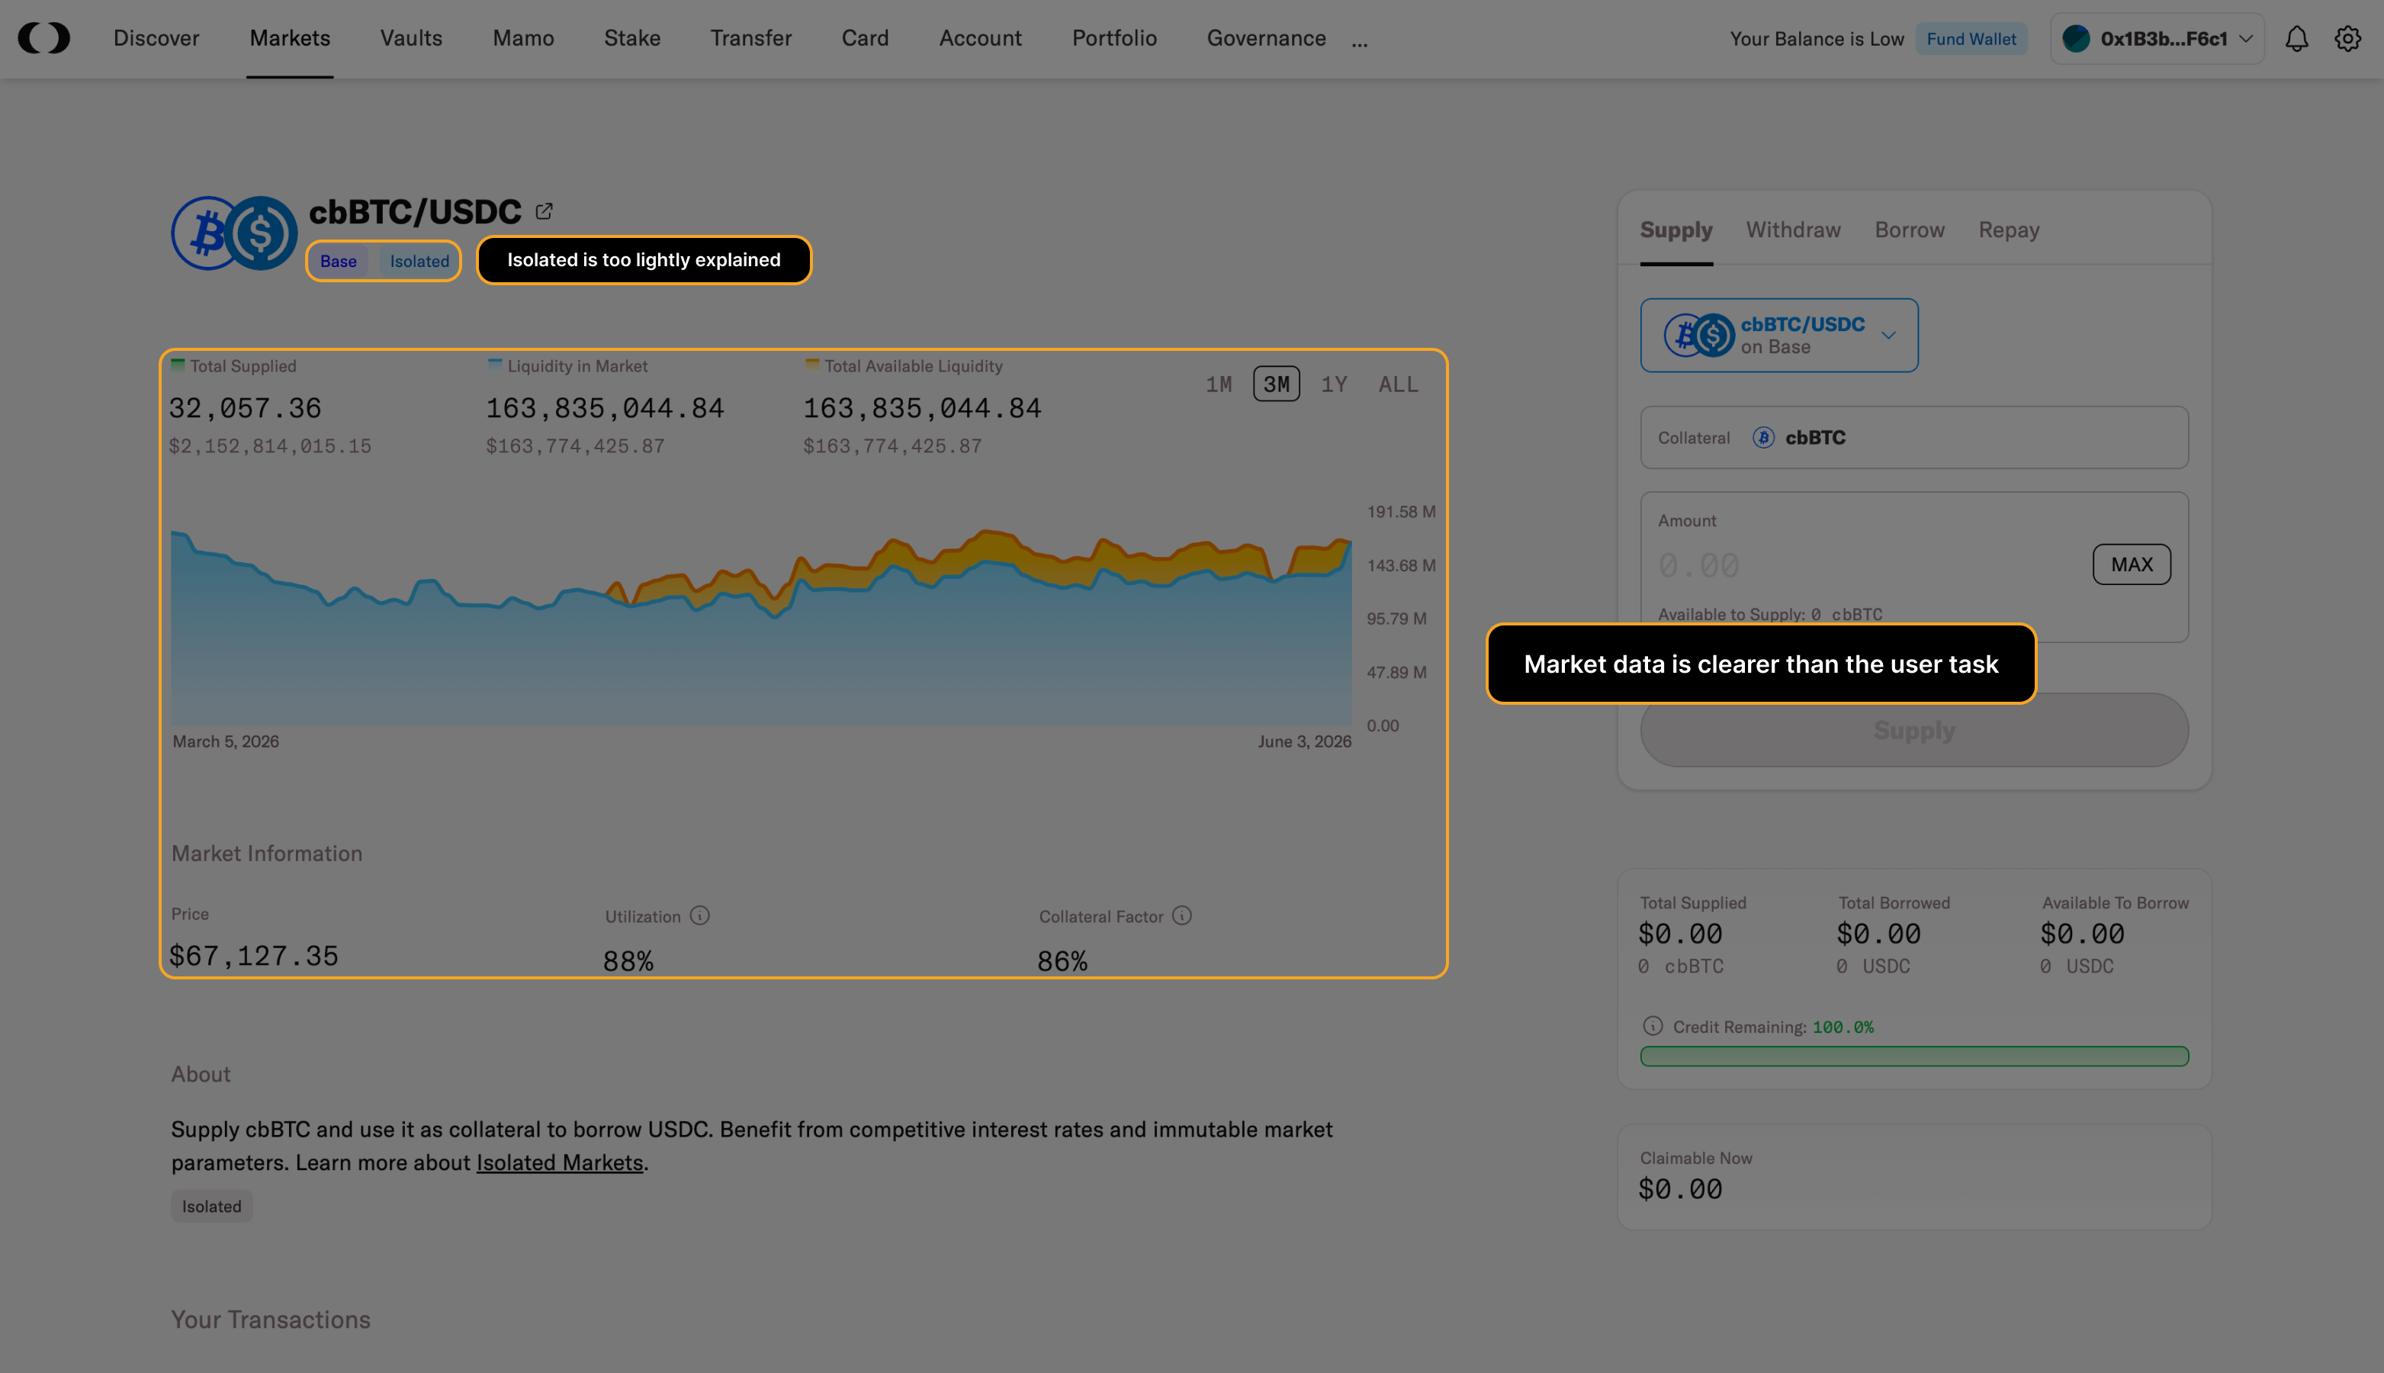
Task: Open the Markets nav item
Action: coord(289,39)
